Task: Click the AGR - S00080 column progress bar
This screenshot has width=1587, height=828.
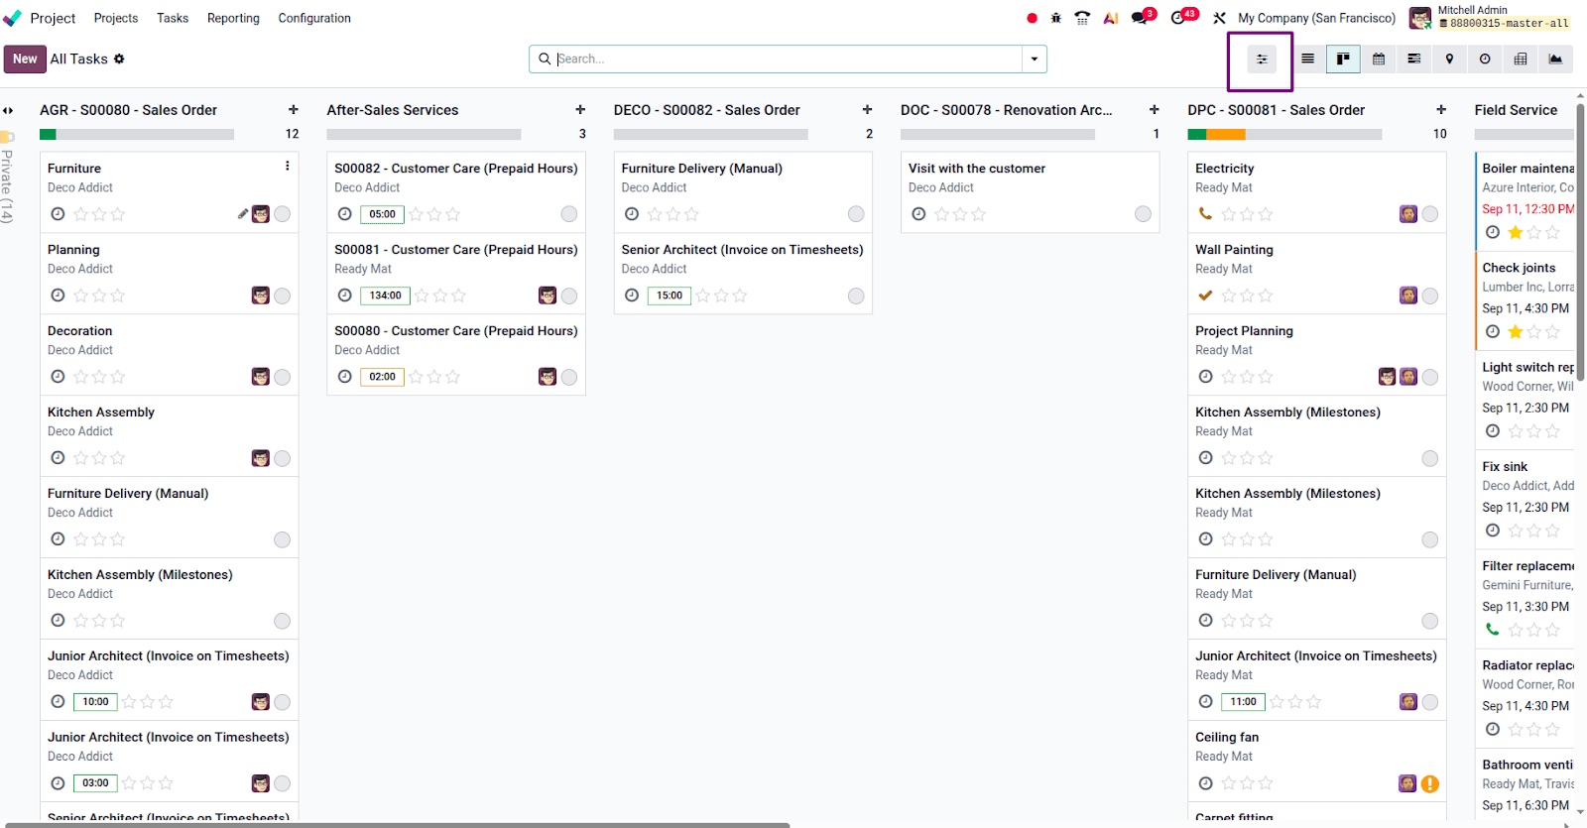Action: (x=137, y=134)
